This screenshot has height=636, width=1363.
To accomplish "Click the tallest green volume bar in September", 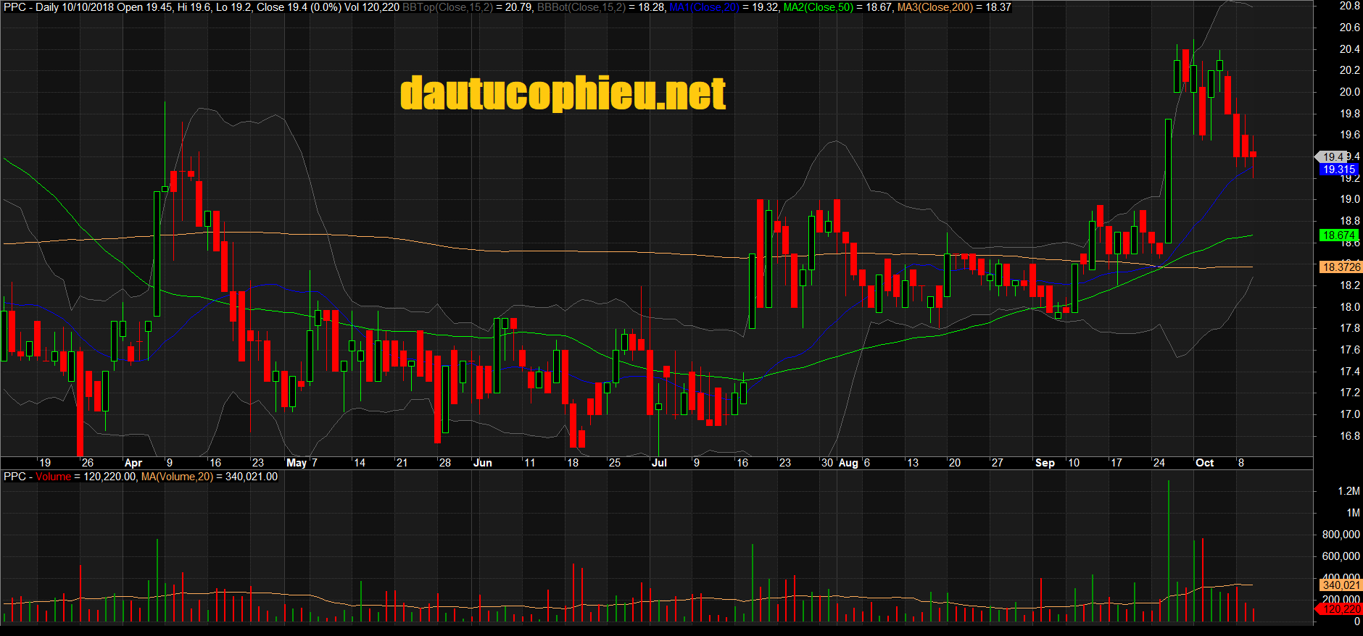I will [x=1168, y=551].
